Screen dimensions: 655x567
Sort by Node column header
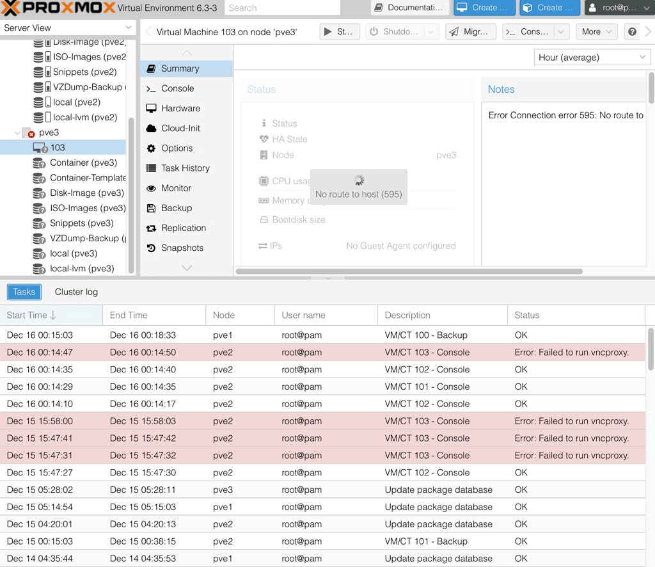tap(241, 315)
